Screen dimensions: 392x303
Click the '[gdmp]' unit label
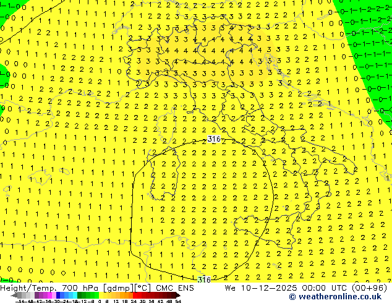tap(118, 288)
